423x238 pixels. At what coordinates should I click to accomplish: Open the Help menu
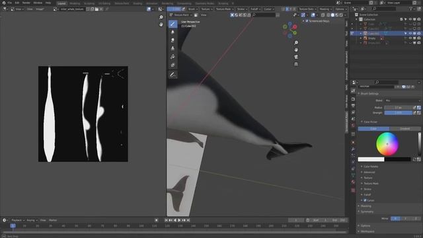click(x=48, y=3)
